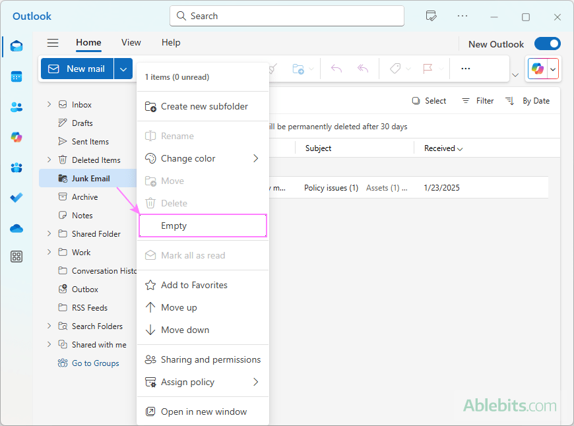Click the My Day notes icon near Search
The image size is (574, 426).
coord(431,16)
